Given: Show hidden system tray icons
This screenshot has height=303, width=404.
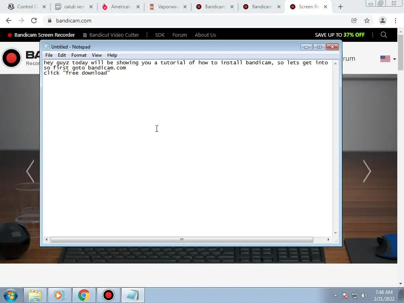Looking at the screenshot, I should 335,296.
